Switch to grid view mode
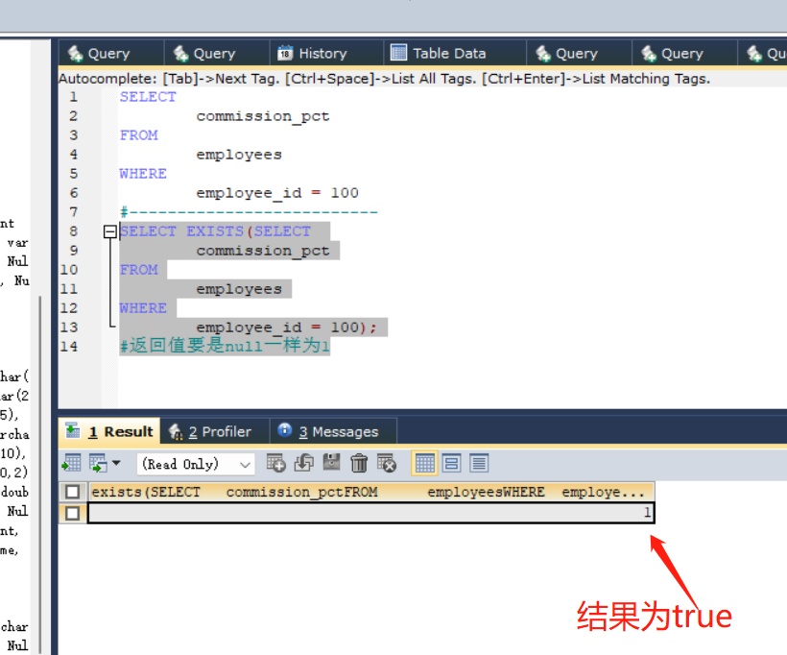Viewport: 787px width, 655px height. pyautogui.click(x=424, y=463)
